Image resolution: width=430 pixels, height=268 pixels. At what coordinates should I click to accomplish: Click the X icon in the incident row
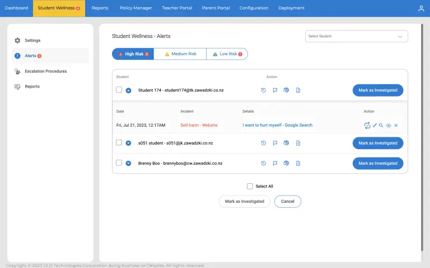tap(396, 125)
